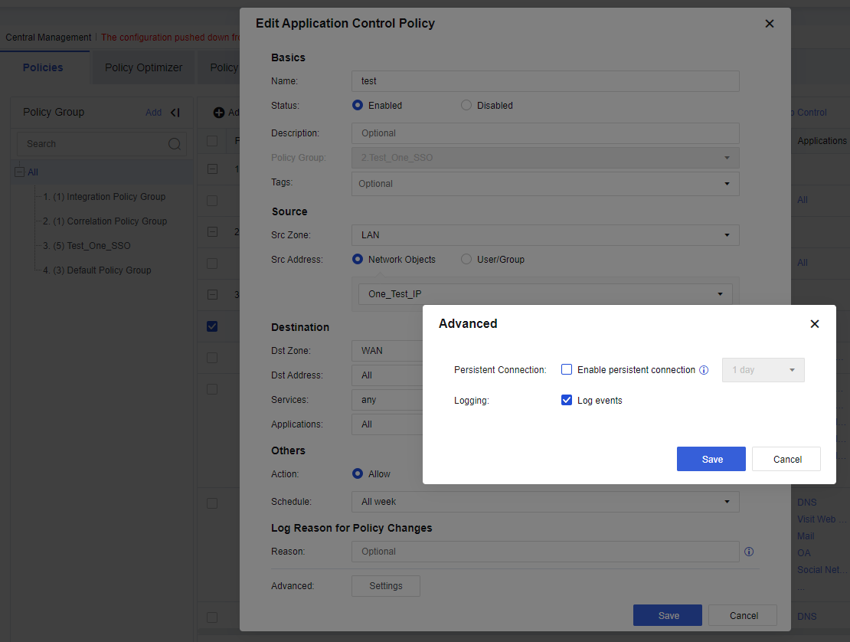Click the Add link in Policy Group
The height and width of the screenshot is (642, 850).
pos(153,113)
